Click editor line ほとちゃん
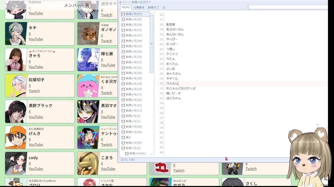This screenshot has height=187, width=334. point(174,98)
